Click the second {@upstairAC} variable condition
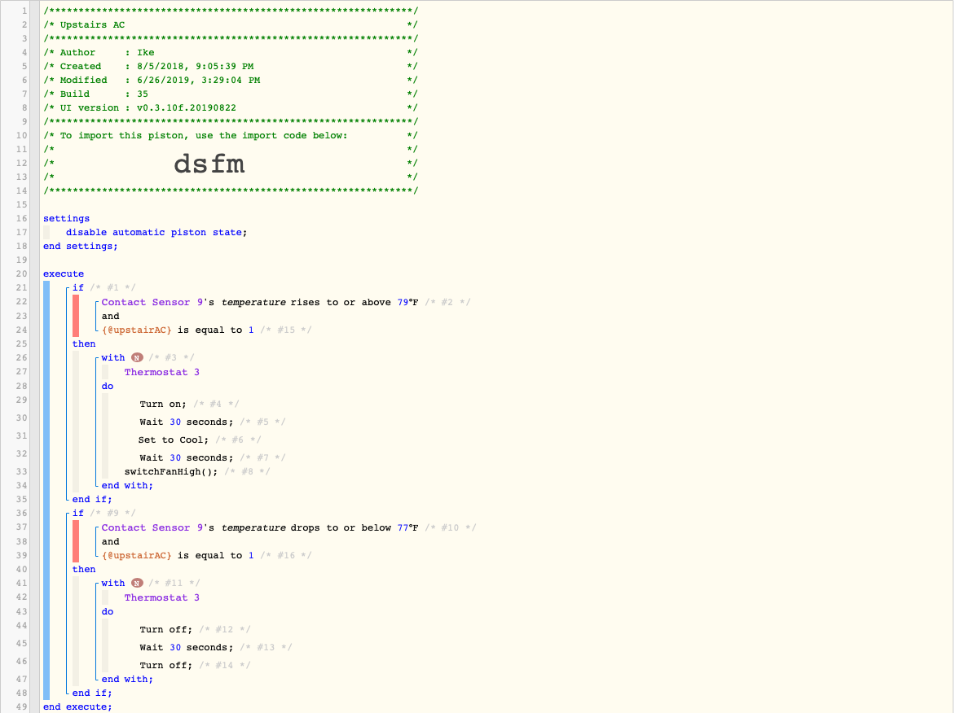Image resolution: width=960 pixels, height=713 pixels. (x=178, y=556)
